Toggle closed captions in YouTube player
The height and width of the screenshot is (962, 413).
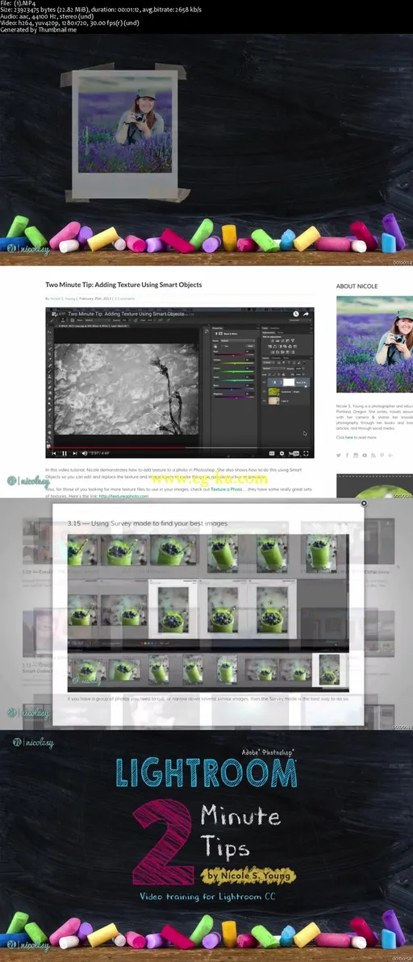tap(271, 453)
